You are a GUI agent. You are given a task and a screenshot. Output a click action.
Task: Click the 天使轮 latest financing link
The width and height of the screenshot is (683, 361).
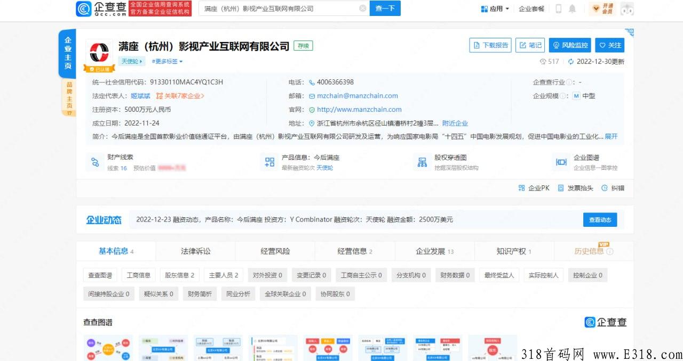[324, 168]
